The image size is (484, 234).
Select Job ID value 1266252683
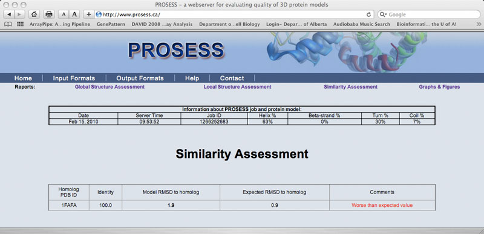(x=214, y=122)
